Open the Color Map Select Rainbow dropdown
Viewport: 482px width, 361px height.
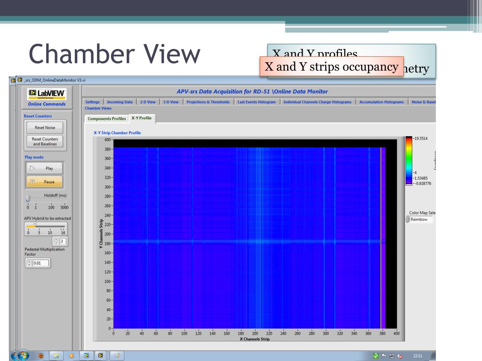[x=421, y=220]
